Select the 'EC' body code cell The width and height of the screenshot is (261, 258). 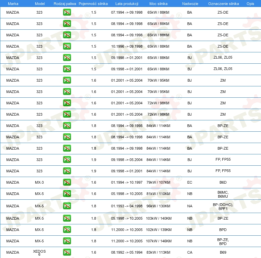click(190, 182)
